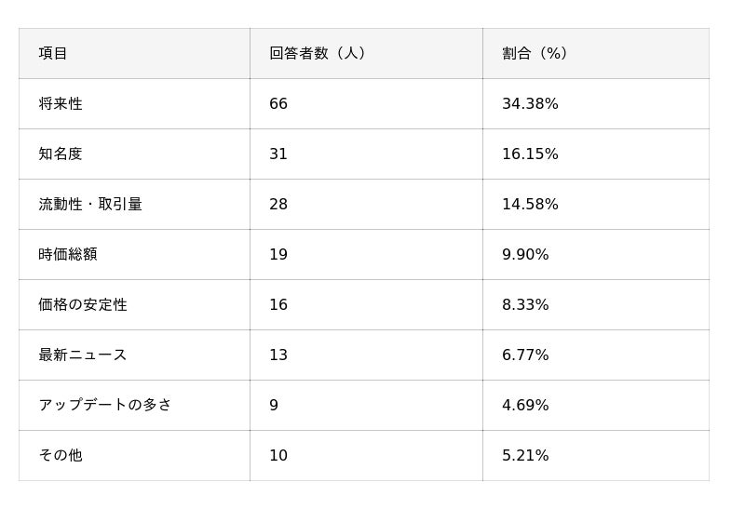Select the 価格の安定性 cell
This screenshot has width=745, height=509.
[x=83, y=305]
